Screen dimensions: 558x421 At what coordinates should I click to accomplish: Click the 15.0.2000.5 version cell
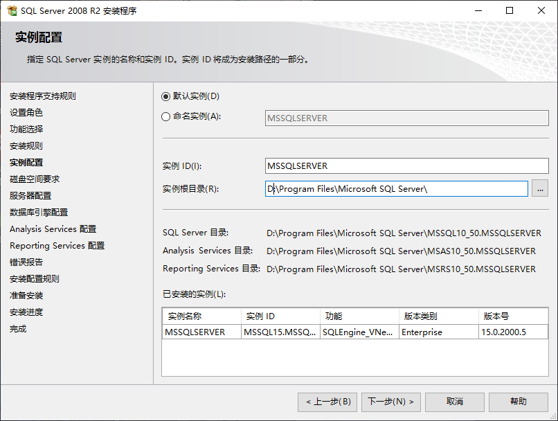(x=513, y=332)
